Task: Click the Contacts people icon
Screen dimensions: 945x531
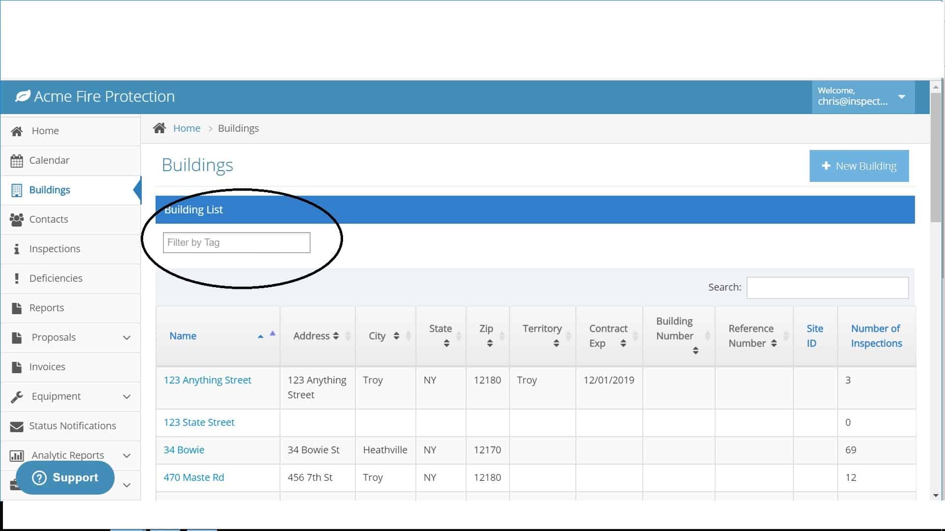Action: 16,220
